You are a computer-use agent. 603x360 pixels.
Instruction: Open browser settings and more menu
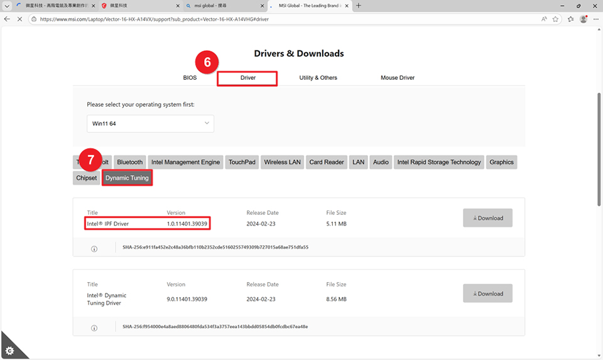pyautogui.click(x=595, y=19)
